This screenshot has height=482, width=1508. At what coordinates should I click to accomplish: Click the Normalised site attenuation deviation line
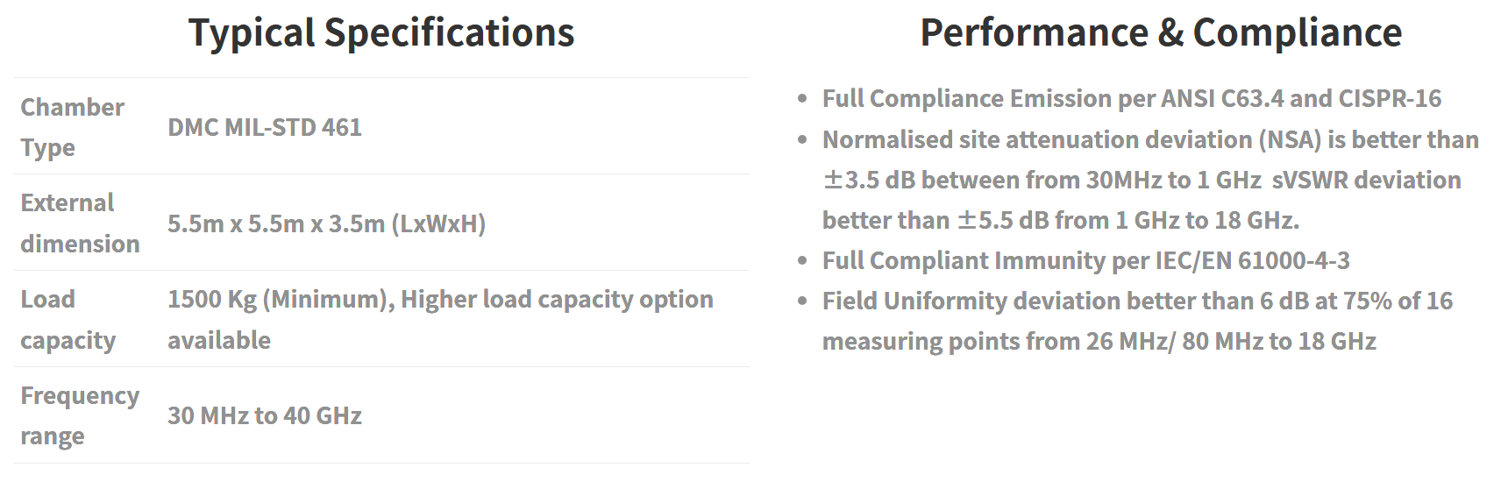click(1150, 139)
